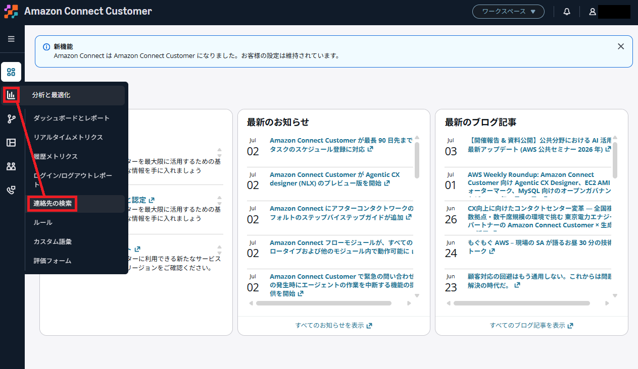Open blog post AWS Weekly Roundup
This screenshot has width=638, height=369.
point(539,184)
